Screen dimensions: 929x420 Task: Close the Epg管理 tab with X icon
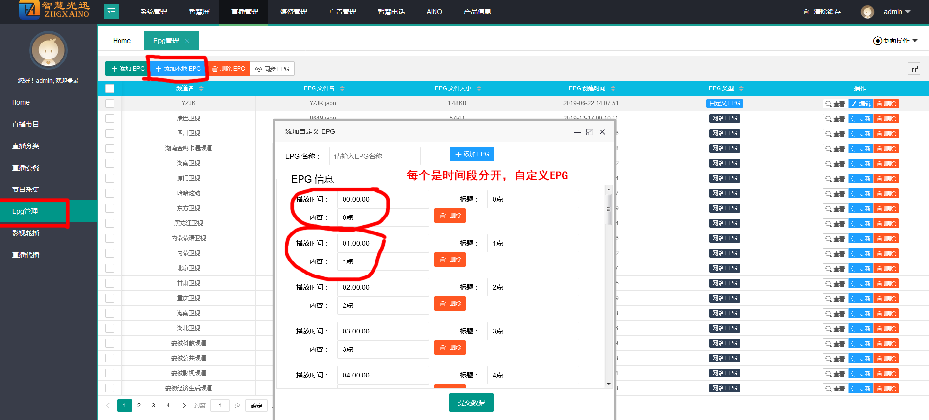click(187, 41)
